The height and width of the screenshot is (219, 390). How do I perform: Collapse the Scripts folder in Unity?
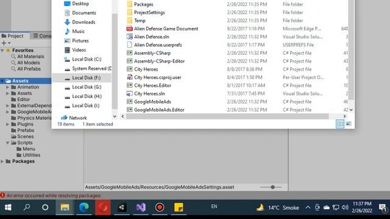coord(7,143)
